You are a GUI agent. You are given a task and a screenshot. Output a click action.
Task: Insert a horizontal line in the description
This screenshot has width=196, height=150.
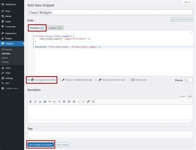pos(50,102)
